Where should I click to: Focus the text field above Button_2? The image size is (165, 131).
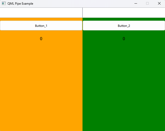(x=124, y=13)
